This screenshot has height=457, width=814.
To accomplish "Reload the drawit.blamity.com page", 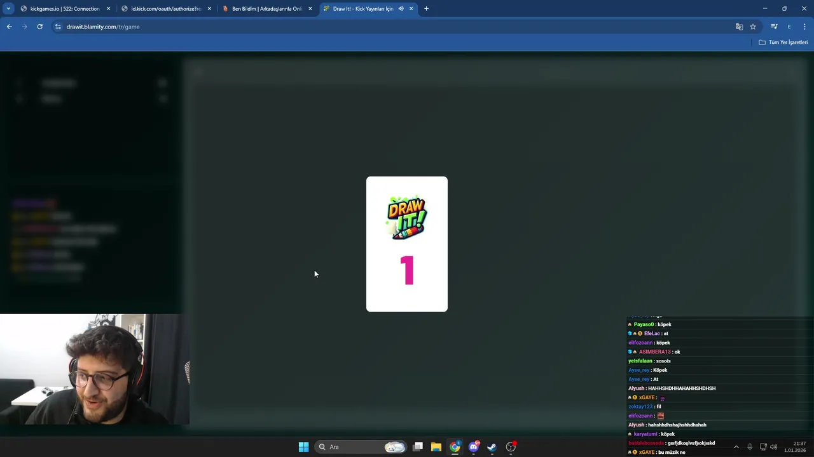I will point(39,27).
